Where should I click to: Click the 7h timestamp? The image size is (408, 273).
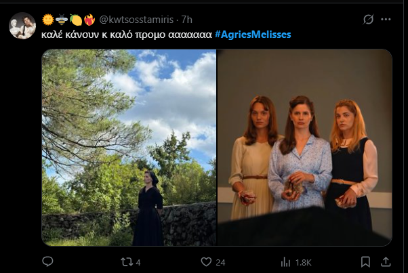[184, 20]
